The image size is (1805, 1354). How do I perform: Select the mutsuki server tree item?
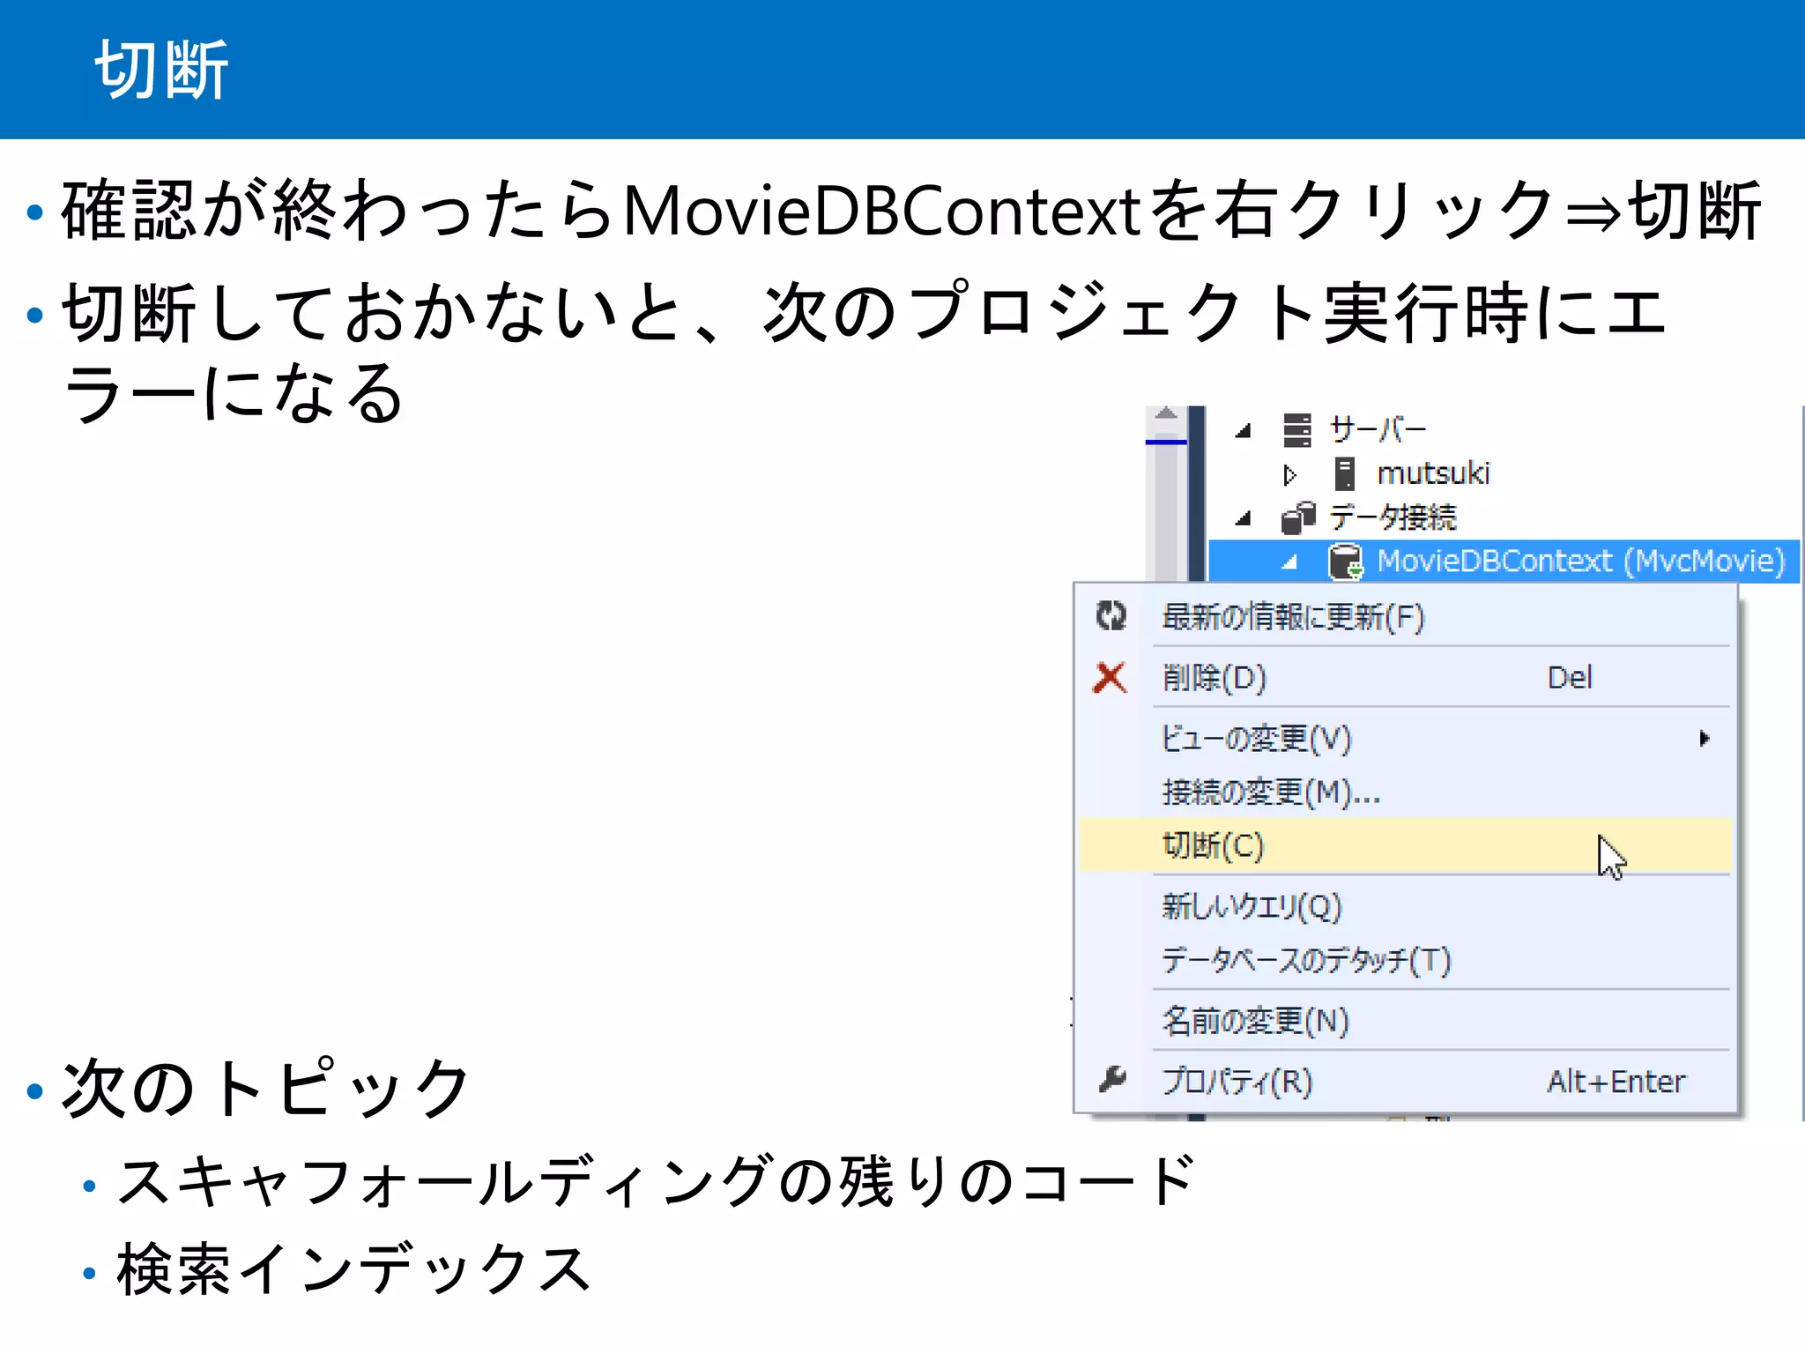coord(1433,473)
